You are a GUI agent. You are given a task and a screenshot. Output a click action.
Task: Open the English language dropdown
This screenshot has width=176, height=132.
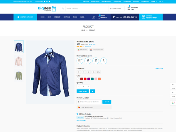[154, 1]
